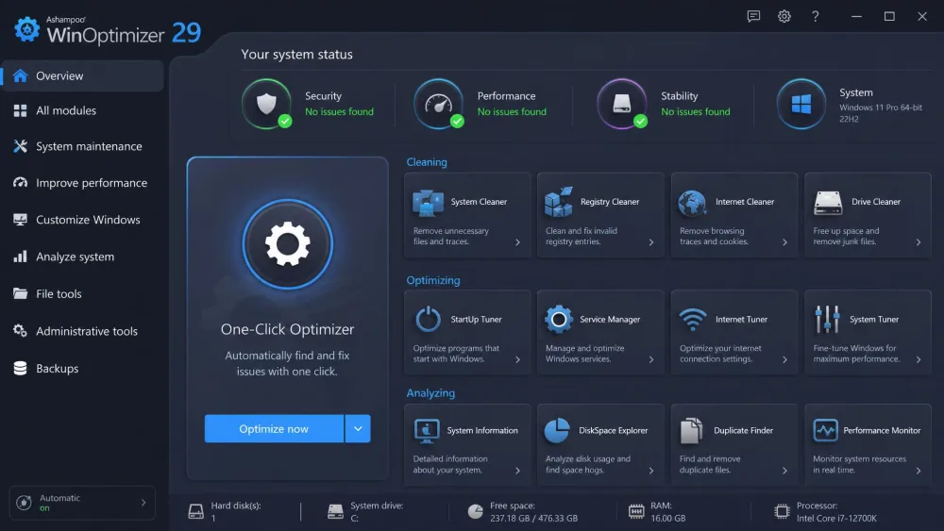The width and height of the screenshot is (944, 531).
Task: Click the 16.00 GB RAM value
Action: point(667,519)
